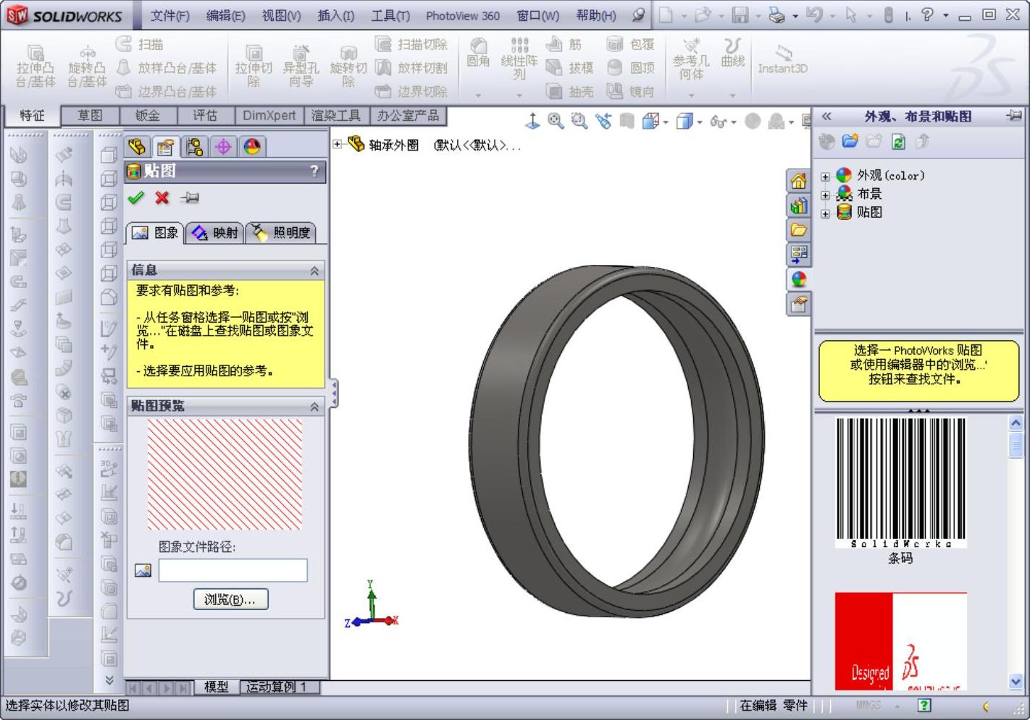Open FeatureManager design tree tab icon
The image size is (1030, 720).
click(137, 147)
